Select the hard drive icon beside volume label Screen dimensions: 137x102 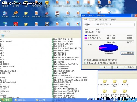click(87, 24)
